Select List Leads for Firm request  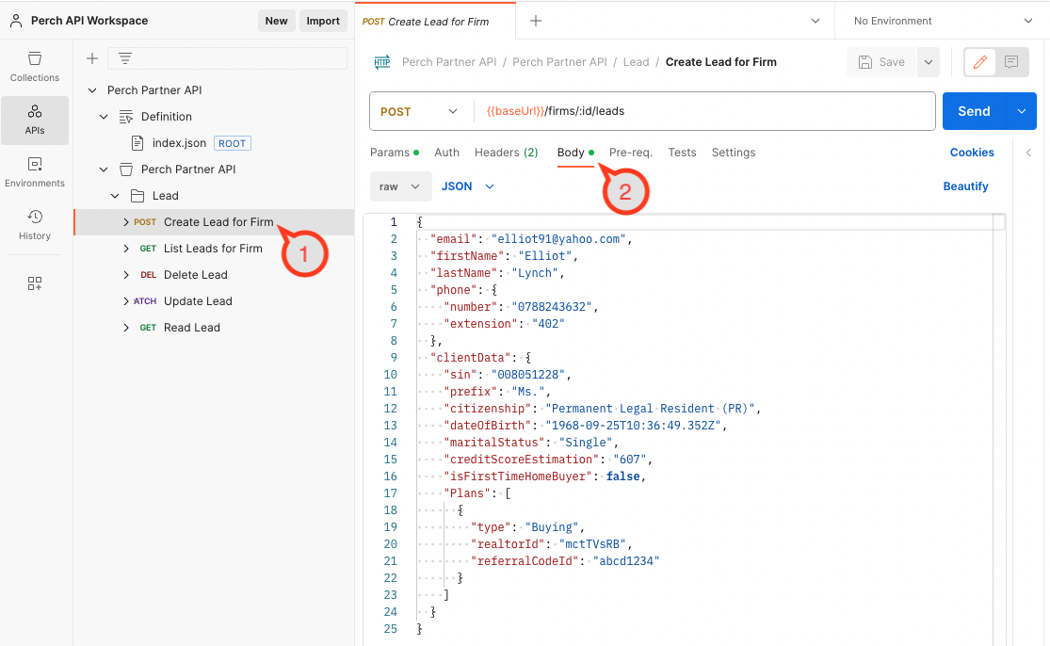pyautogui.click(x=215, y=249)
